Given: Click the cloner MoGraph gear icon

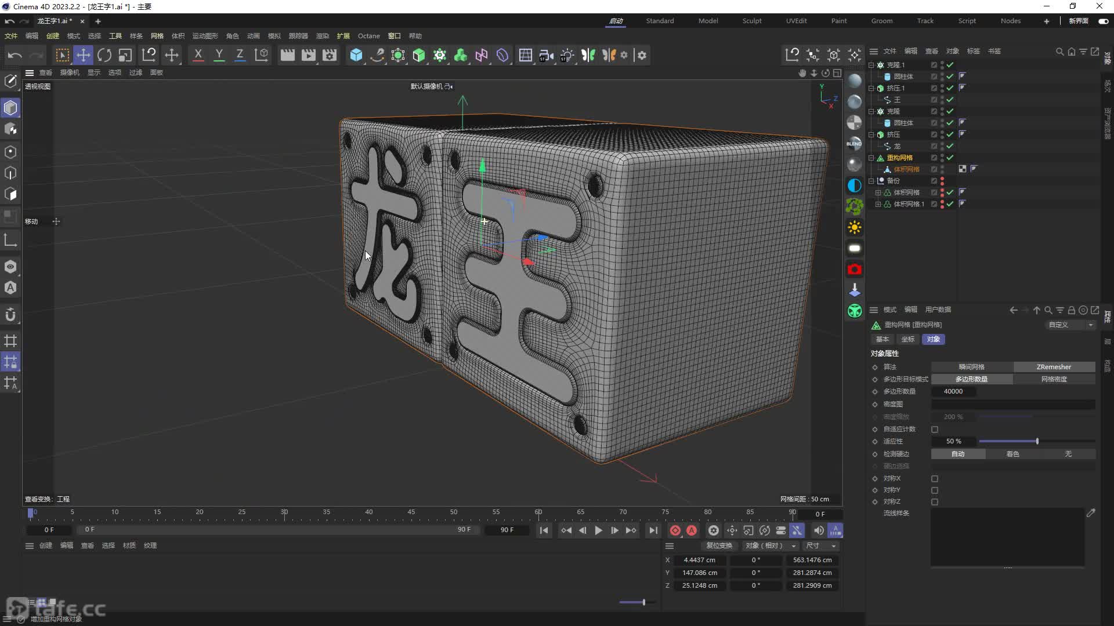Looking at the screenshot, I should (x=440, y=55).
